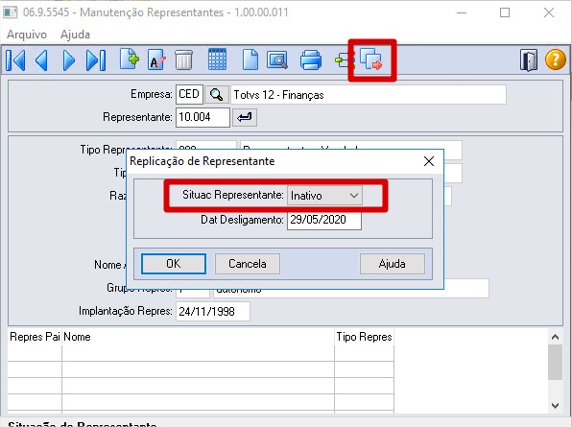Maximize the Manutenção Representantes window

point(505,12)
